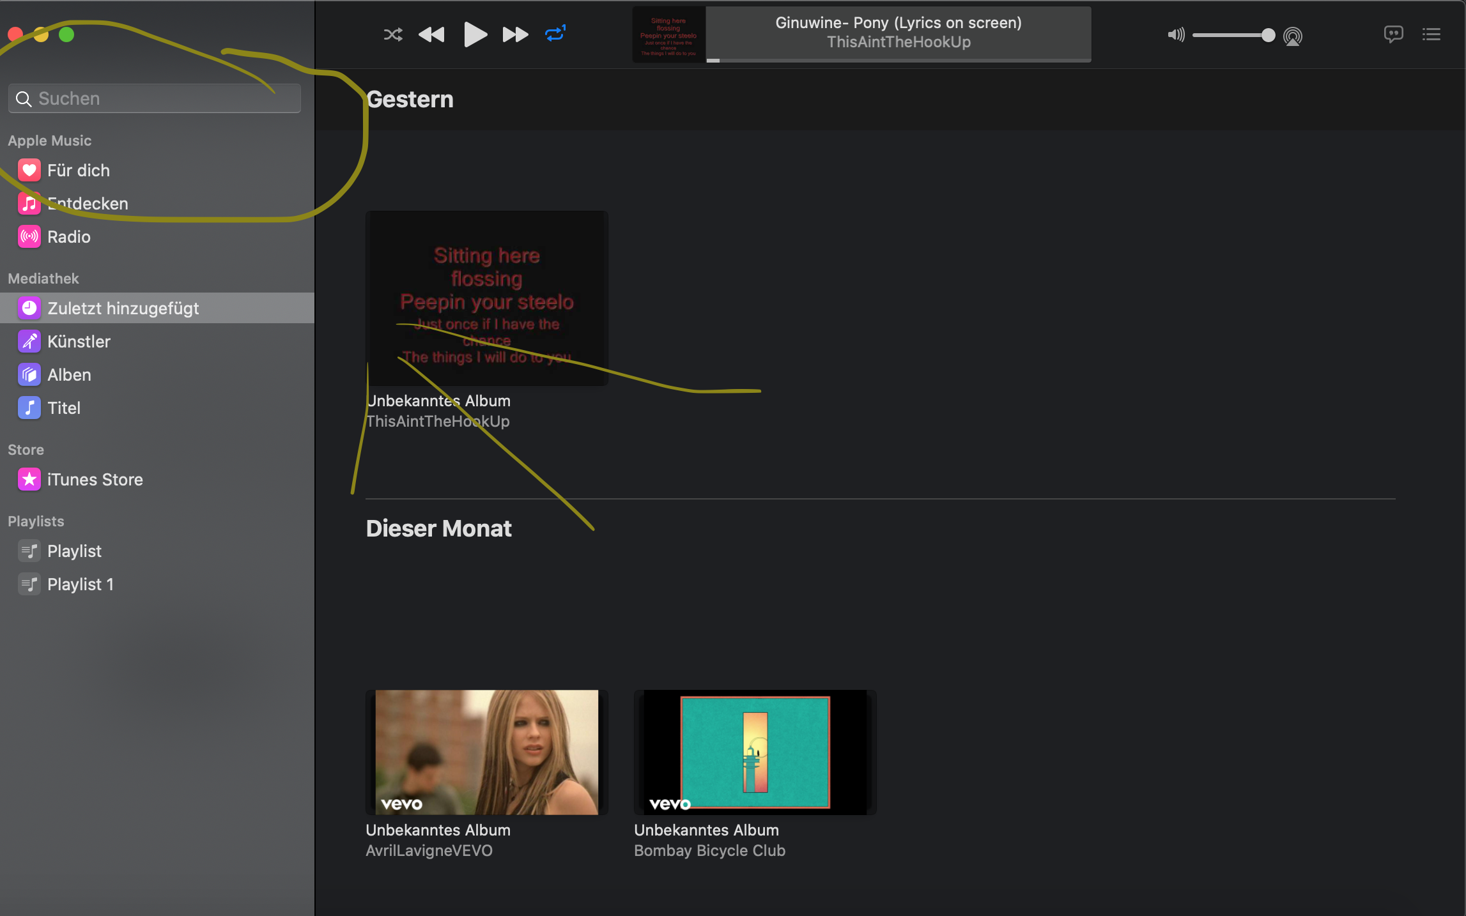Mute audio via speaker icon
Image resolution: width=1466 pixels, height=916 pixels.
(x=1176, y=35)
